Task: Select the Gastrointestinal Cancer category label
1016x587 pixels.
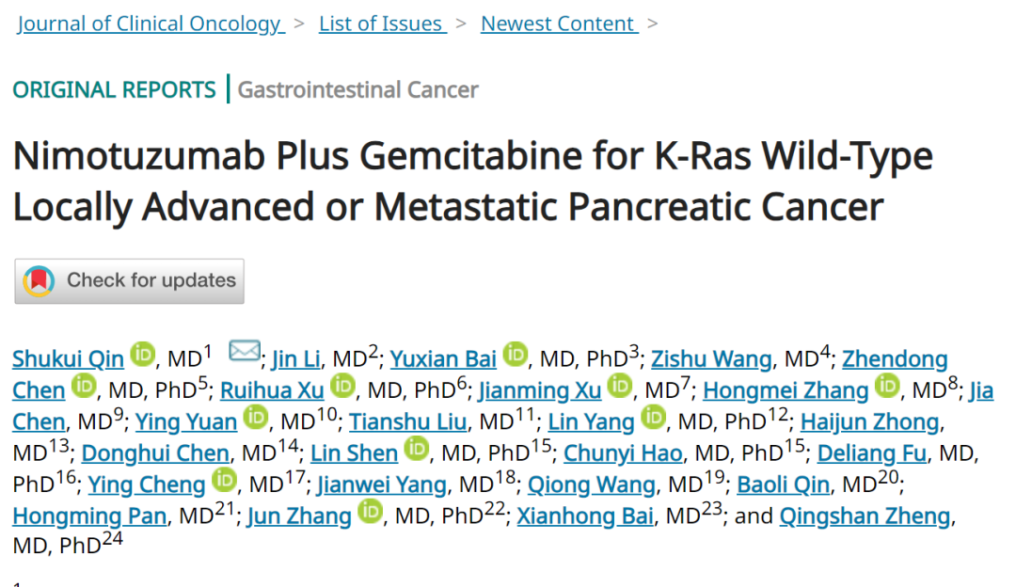Action: tap(357, 90)
